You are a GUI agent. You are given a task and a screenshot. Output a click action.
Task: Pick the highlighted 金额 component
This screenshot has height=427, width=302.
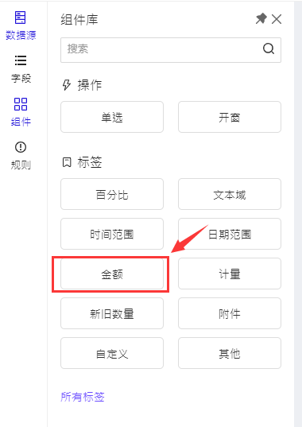[112, 274]
